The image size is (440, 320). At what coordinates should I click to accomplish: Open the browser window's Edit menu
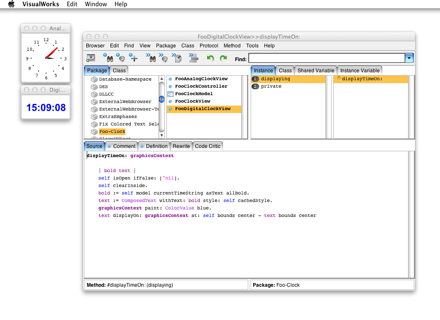pyautogui.click(x=114, y=46)
